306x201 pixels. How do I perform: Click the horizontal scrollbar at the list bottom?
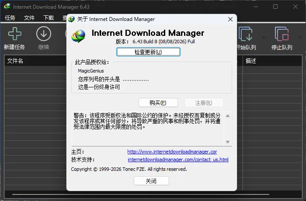click(x=141, y=194)
